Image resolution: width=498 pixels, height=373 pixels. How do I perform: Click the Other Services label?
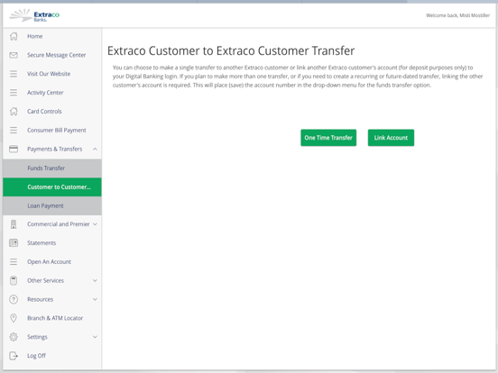pyautogui.click(x=45, y=281)
